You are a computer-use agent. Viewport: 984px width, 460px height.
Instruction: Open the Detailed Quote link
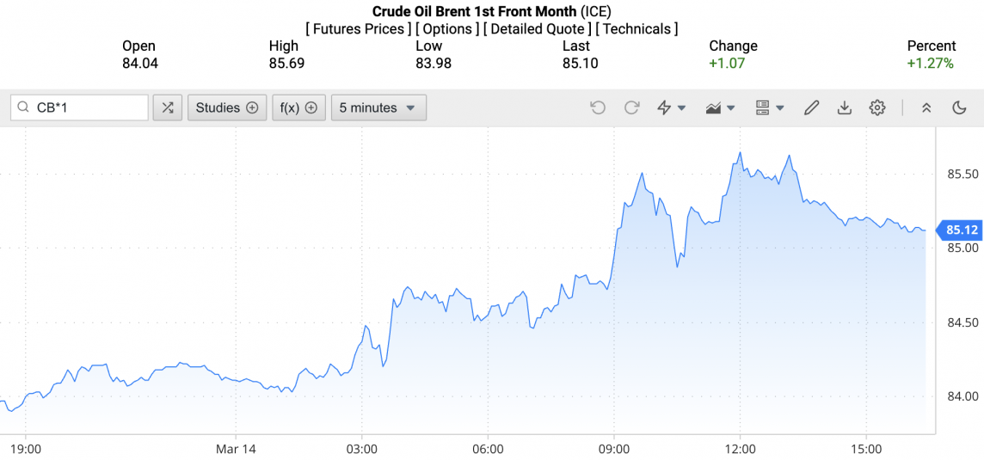[537, 28]
